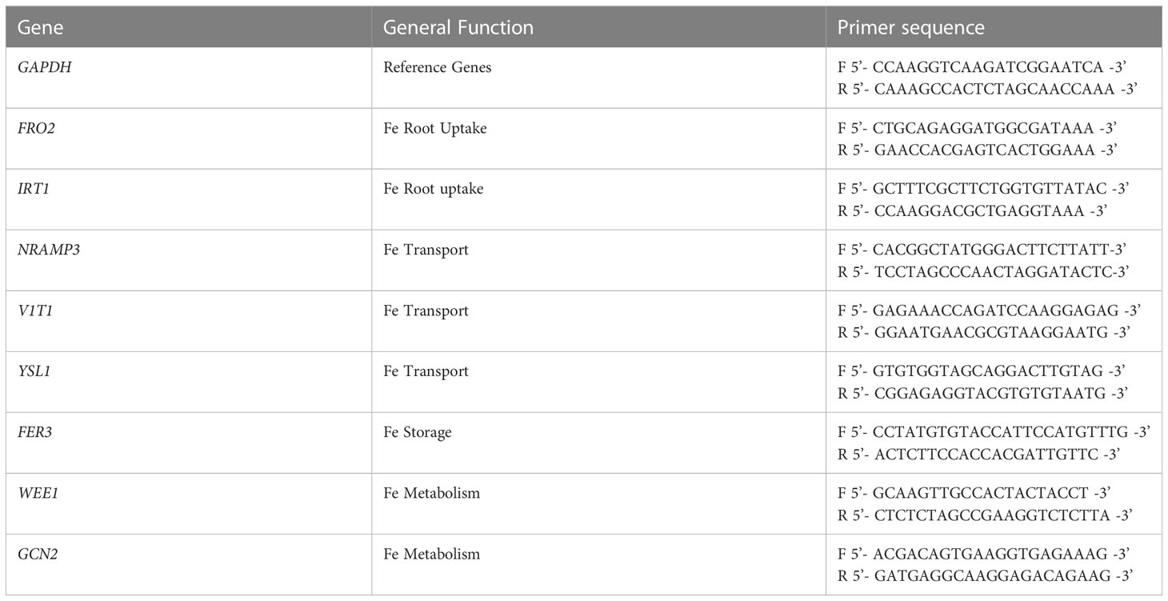Select the FER3 gene cell
Viewport: 1168px width, 601px height.
[34, 432]
